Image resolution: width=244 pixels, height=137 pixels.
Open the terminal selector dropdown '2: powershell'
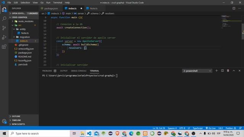tap(197, 71)
